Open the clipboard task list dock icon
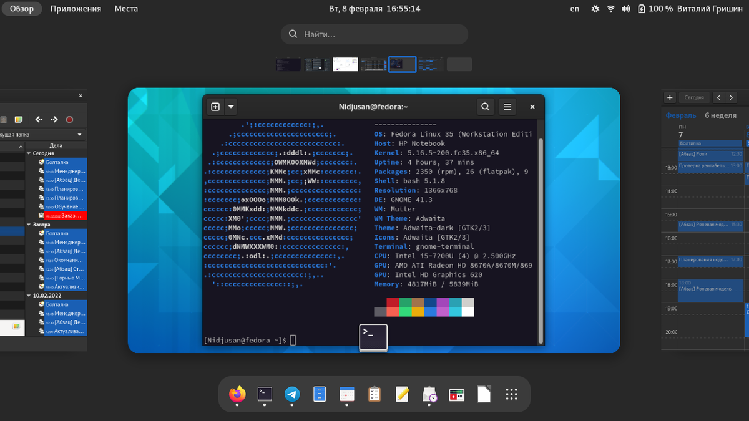Viewport: 749px width, 421px height. pyautogui.click(x=374, y=394)
